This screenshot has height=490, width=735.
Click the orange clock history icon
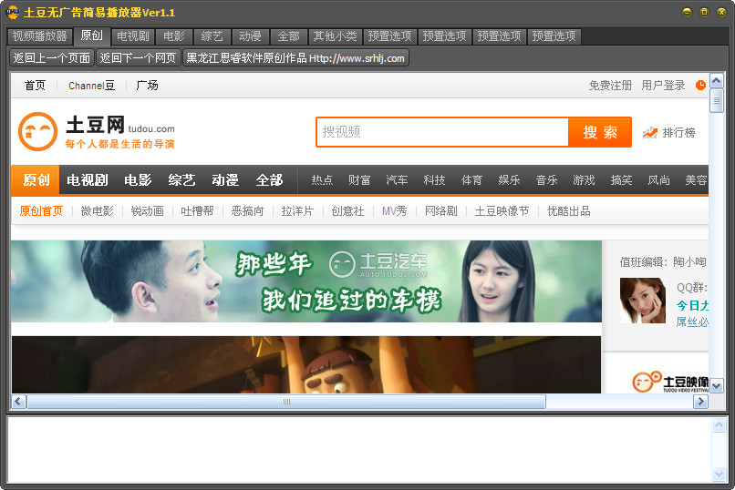pos(700,86)
